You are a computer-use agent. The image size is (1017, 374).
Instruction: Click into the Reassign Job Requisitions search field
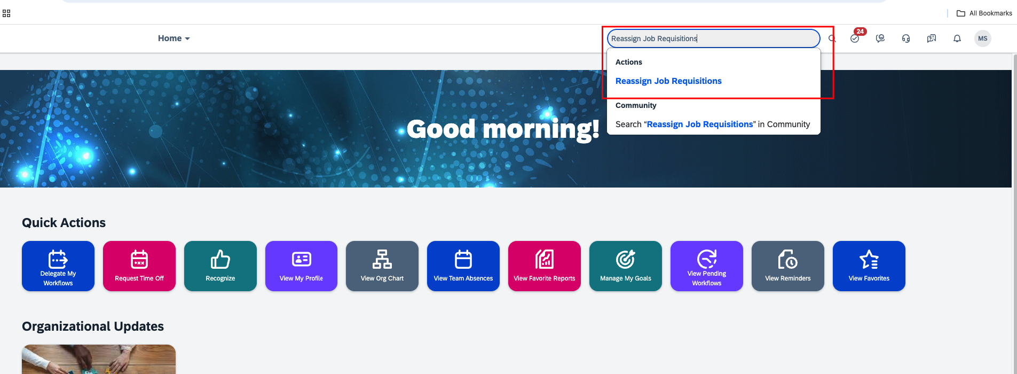[x=713, y=38]
